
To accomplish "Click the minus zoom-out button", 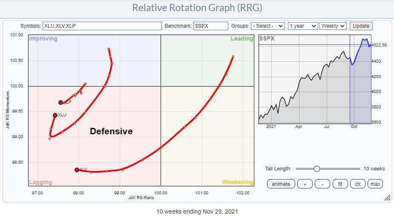I will point(322,184).
